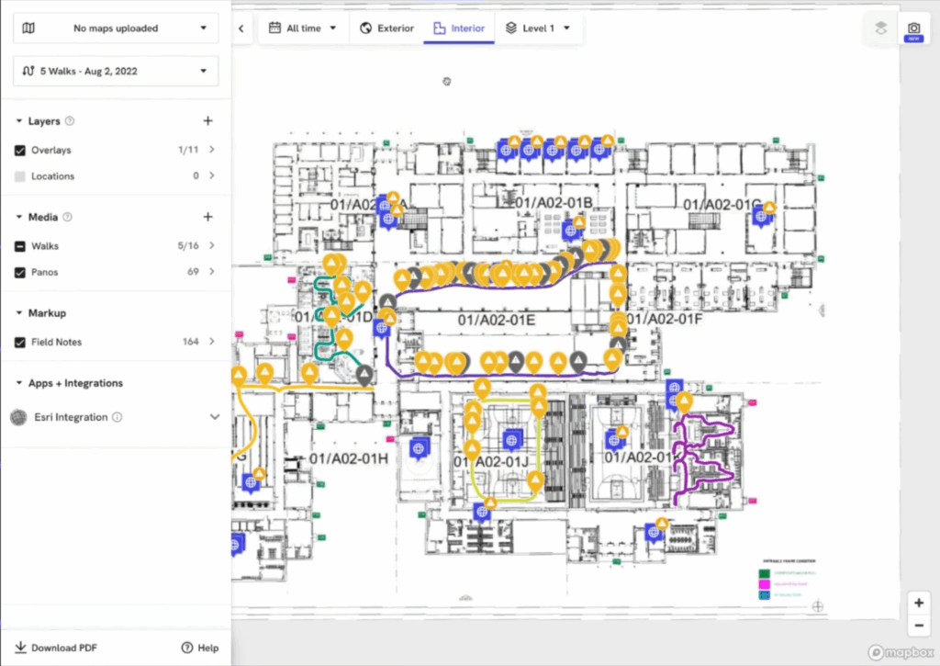
Task: Add a new layer with plus icon
Action: coord(207,121)
